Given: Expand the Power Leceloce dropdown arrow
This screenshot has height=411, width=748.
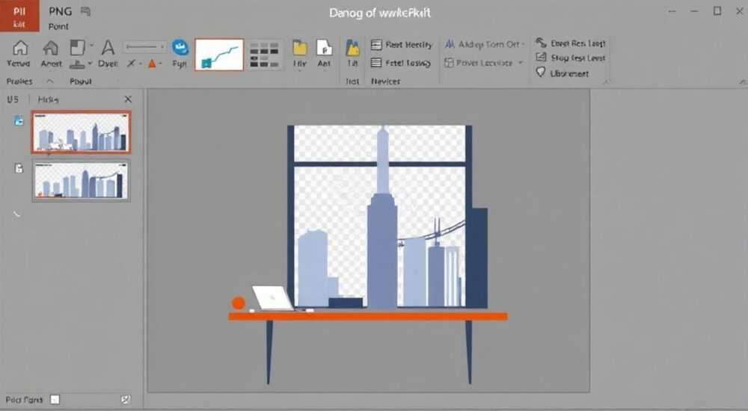Looking at the screenshot, I should point(521,63).
